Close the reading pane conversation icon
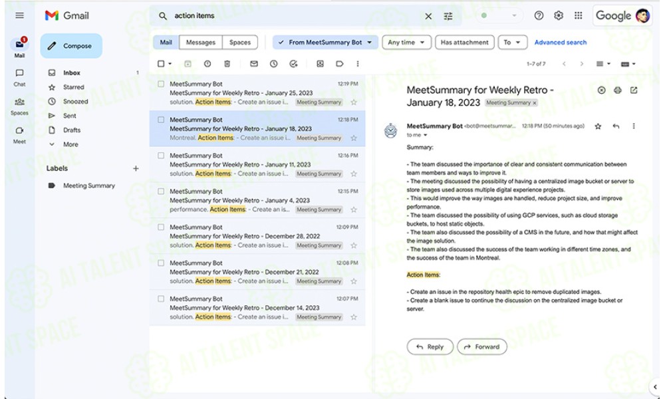The height and width of the screenshot is (399, 665). pos(601,90)
